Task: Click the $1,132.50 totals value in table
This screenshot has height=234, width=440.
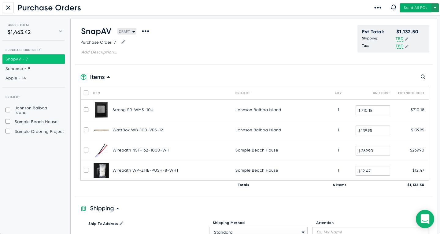Action: [x=416, y=185]
